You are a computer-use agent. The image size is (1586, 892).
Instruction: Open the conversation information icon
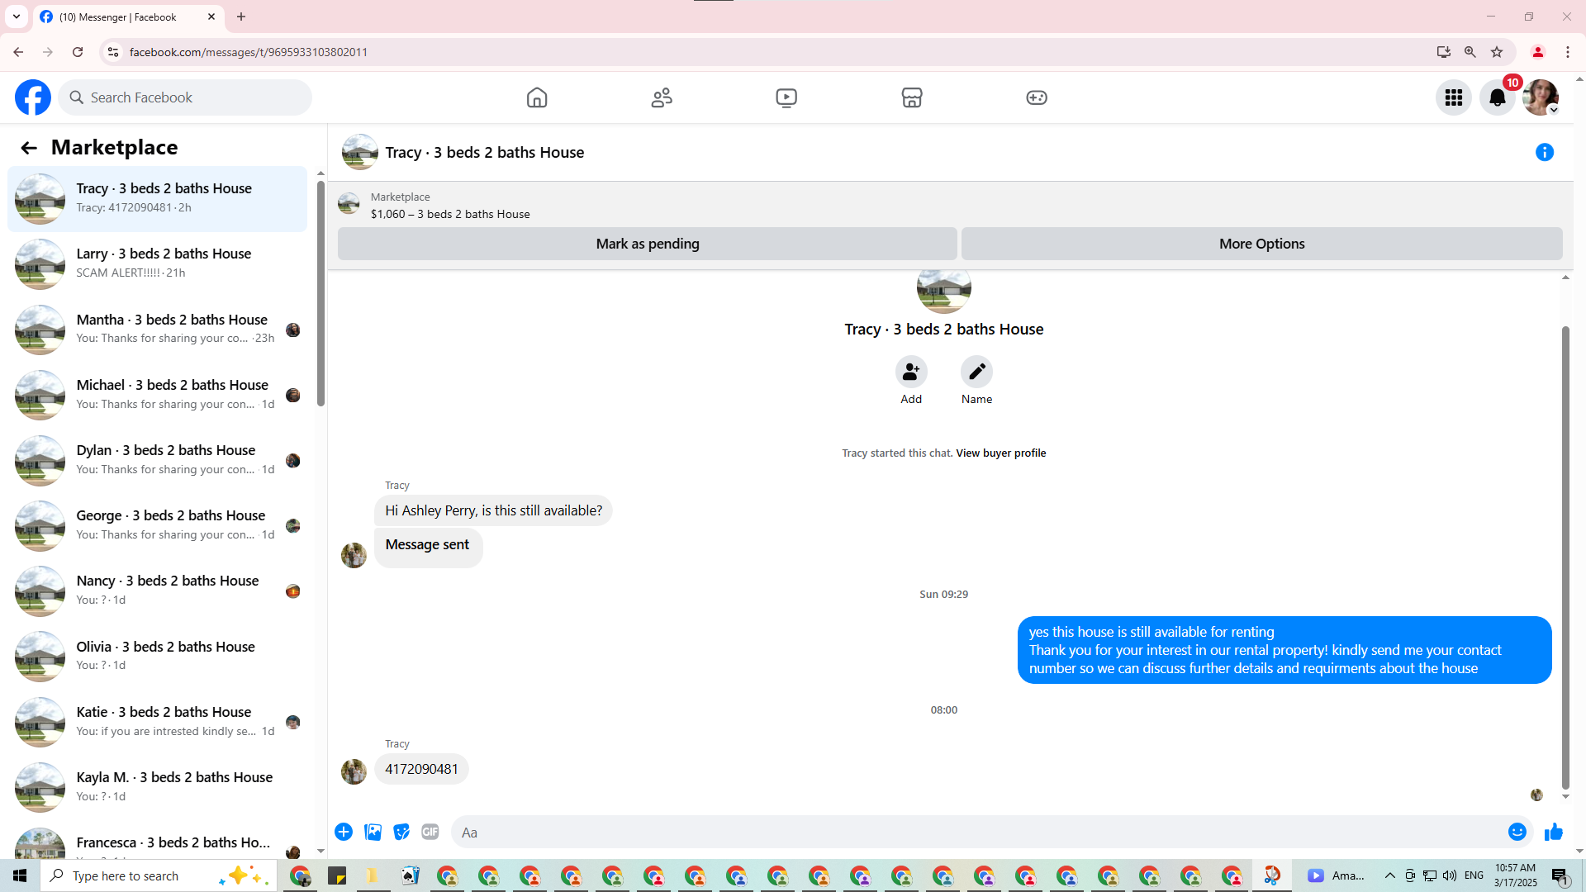1545,152
